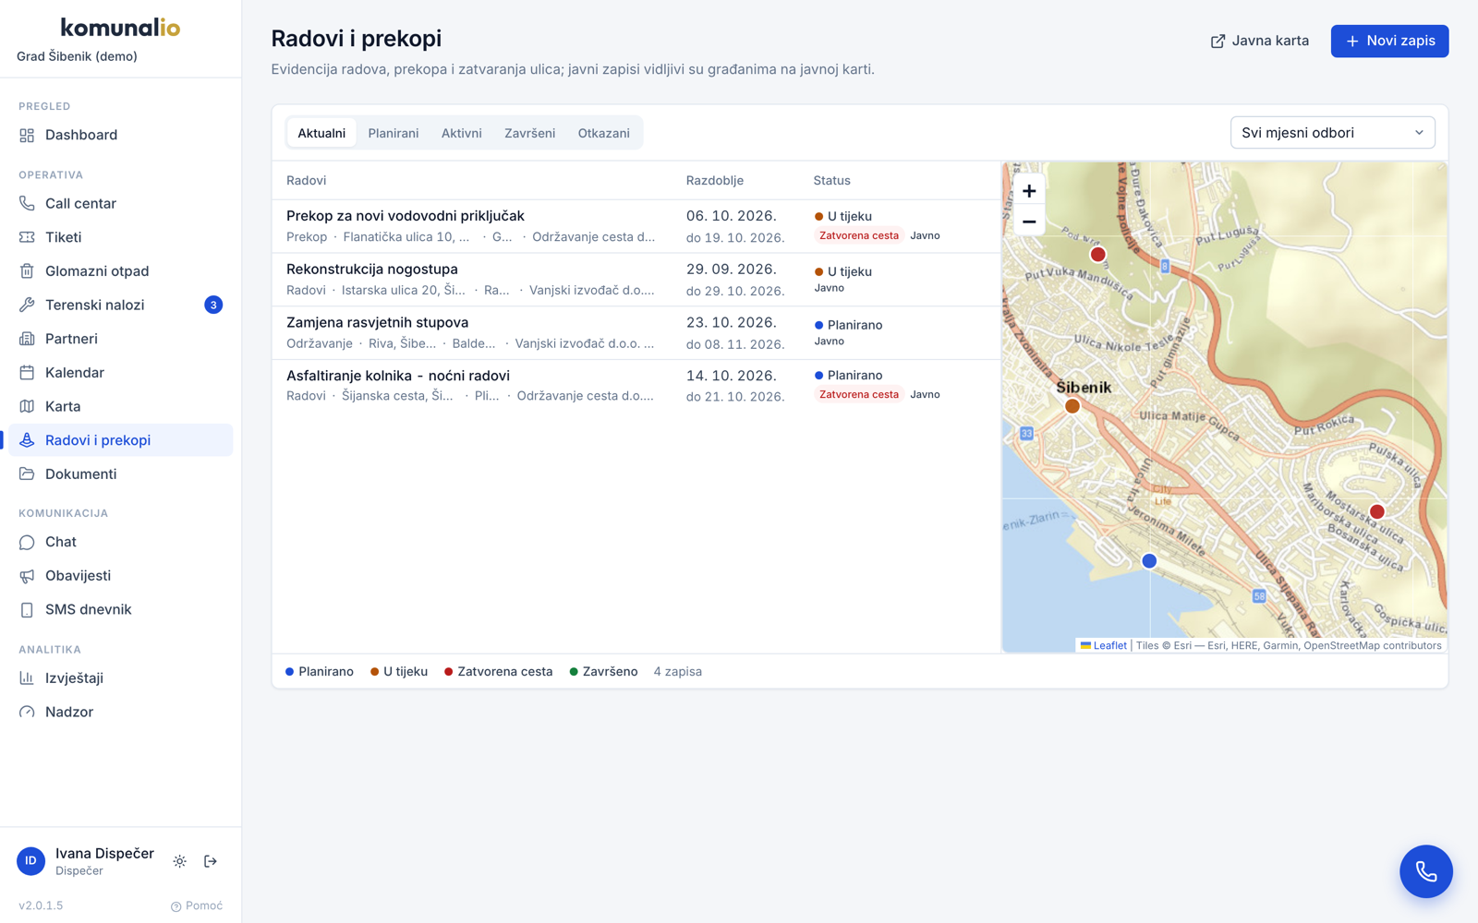The height and width of the screenshot is (923, 1478).
Task: Open the Zamjena rasvjetnih stupova row
Action: [x=636, y=333]
